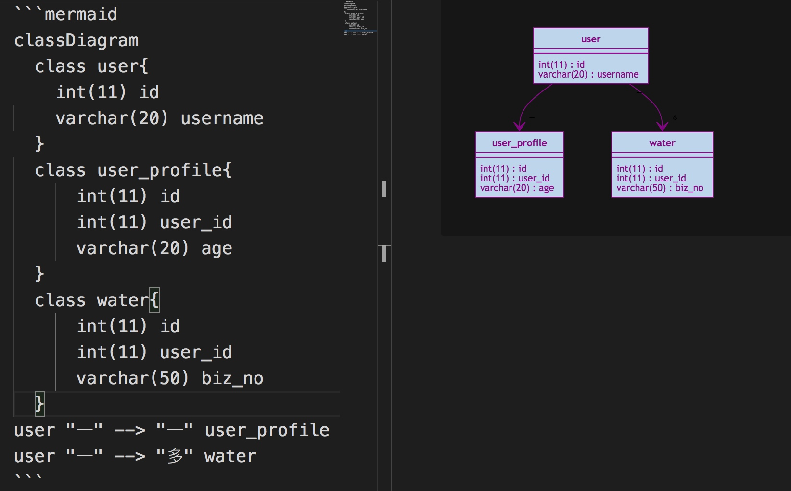
Task: Select the 'user' class title in the diagram
Action: click(x=591, y=39)
